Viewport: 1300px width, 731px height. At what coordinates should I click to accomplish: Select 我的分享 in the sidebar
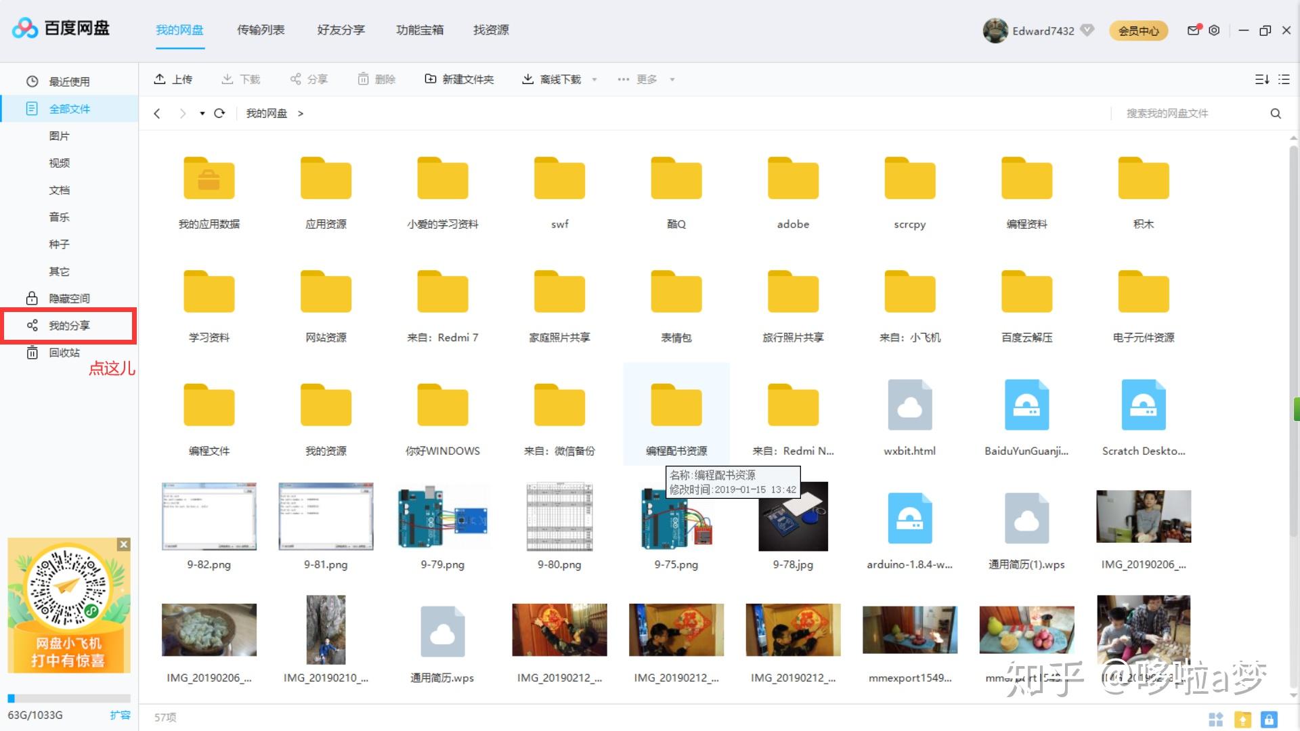tap(69, 326)
